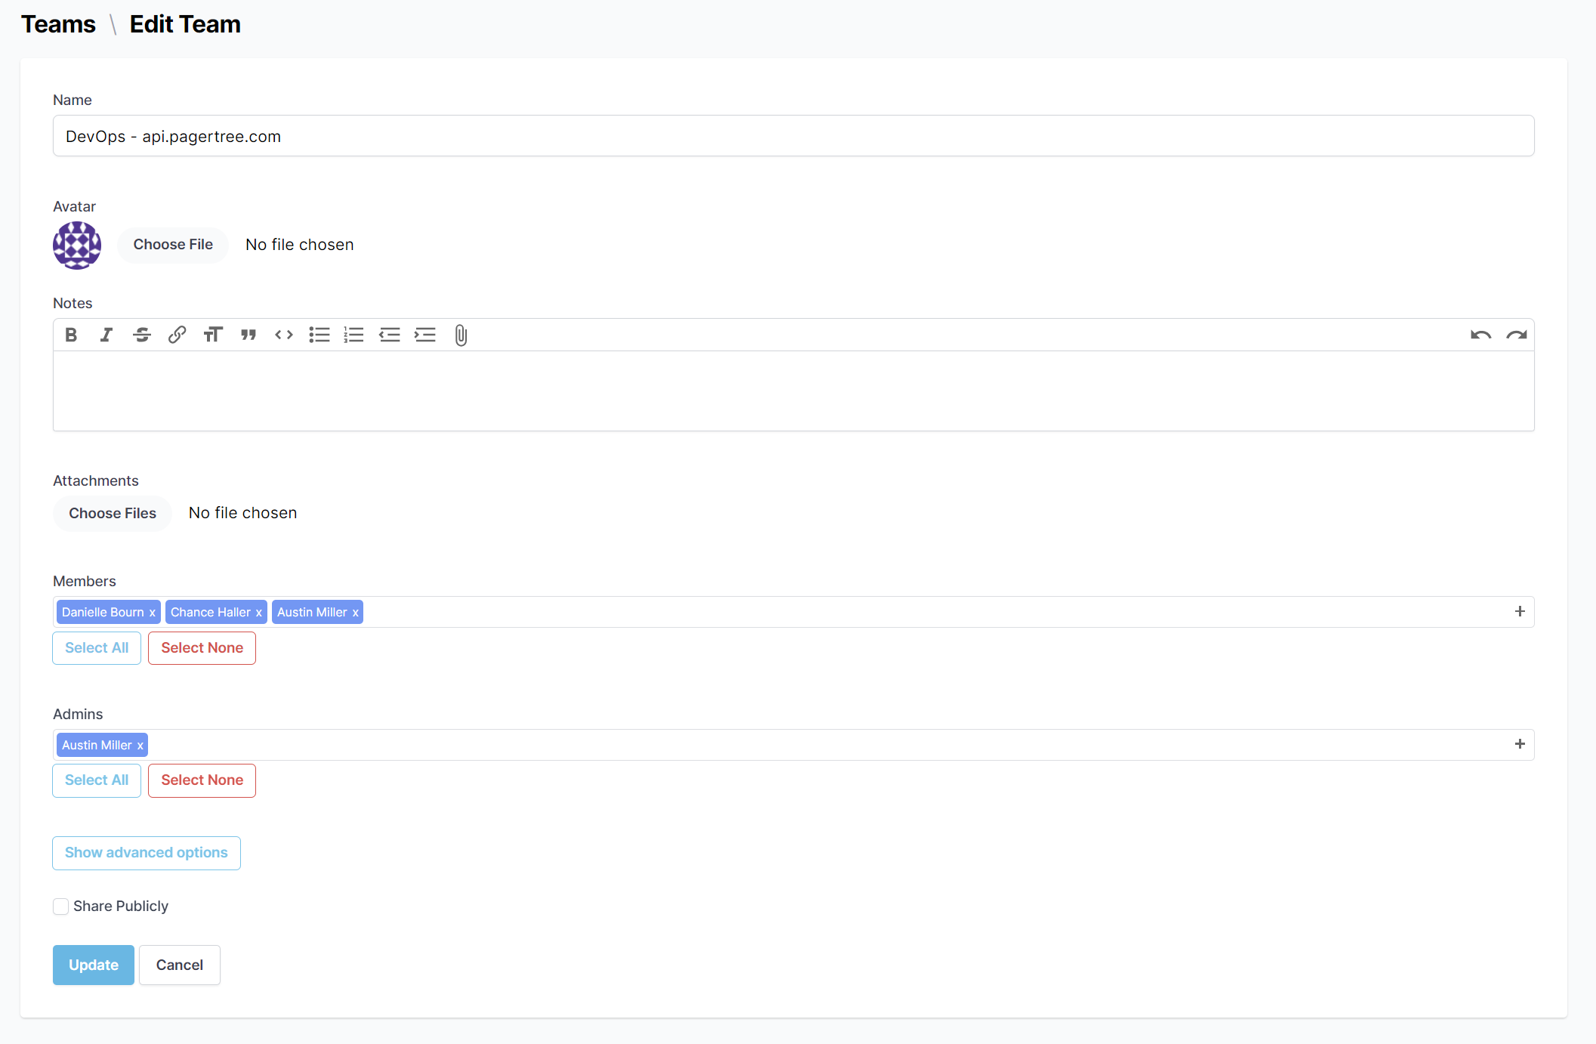The width and height of the screenshot is (1596, 1044).
Task: Attach a file in the Notes editor
Action: point(461,335)
